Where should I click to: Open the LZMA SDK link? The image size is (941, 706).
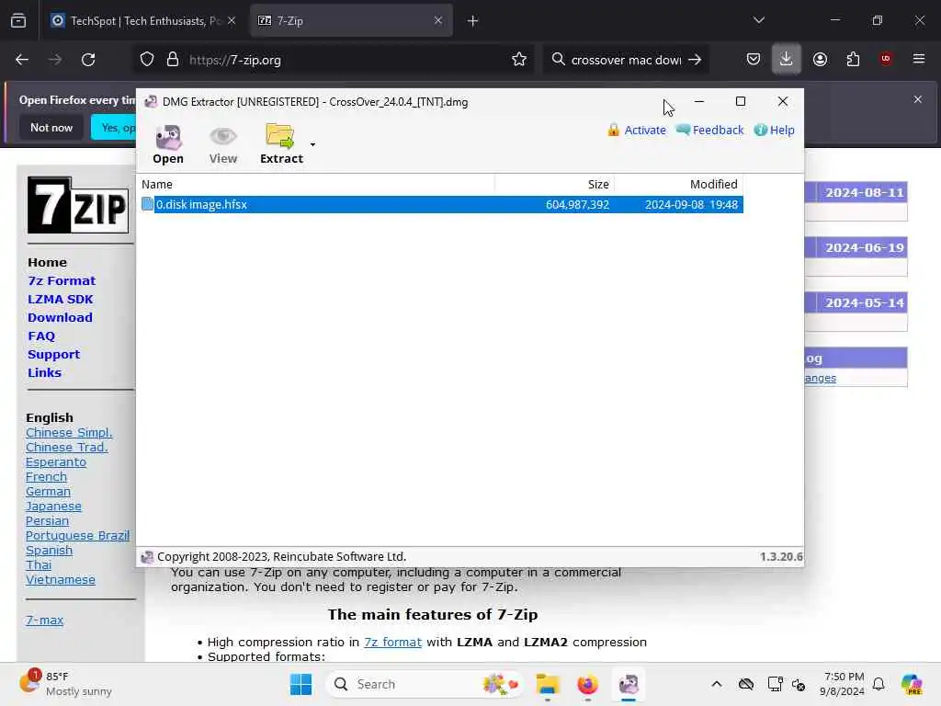(x=60, y=299)
